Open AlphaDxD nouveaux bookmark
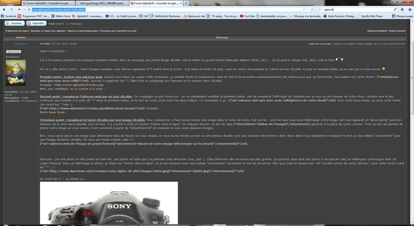 (x=88, y=16)
